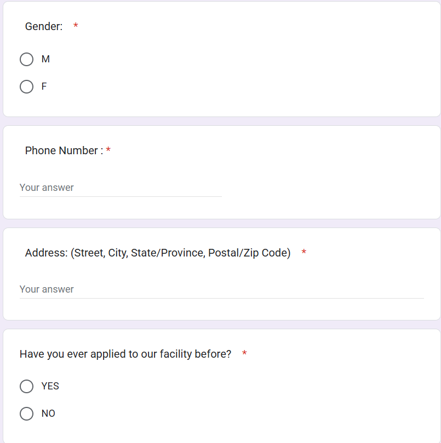Select the F gender radio button

click(26, 86)
